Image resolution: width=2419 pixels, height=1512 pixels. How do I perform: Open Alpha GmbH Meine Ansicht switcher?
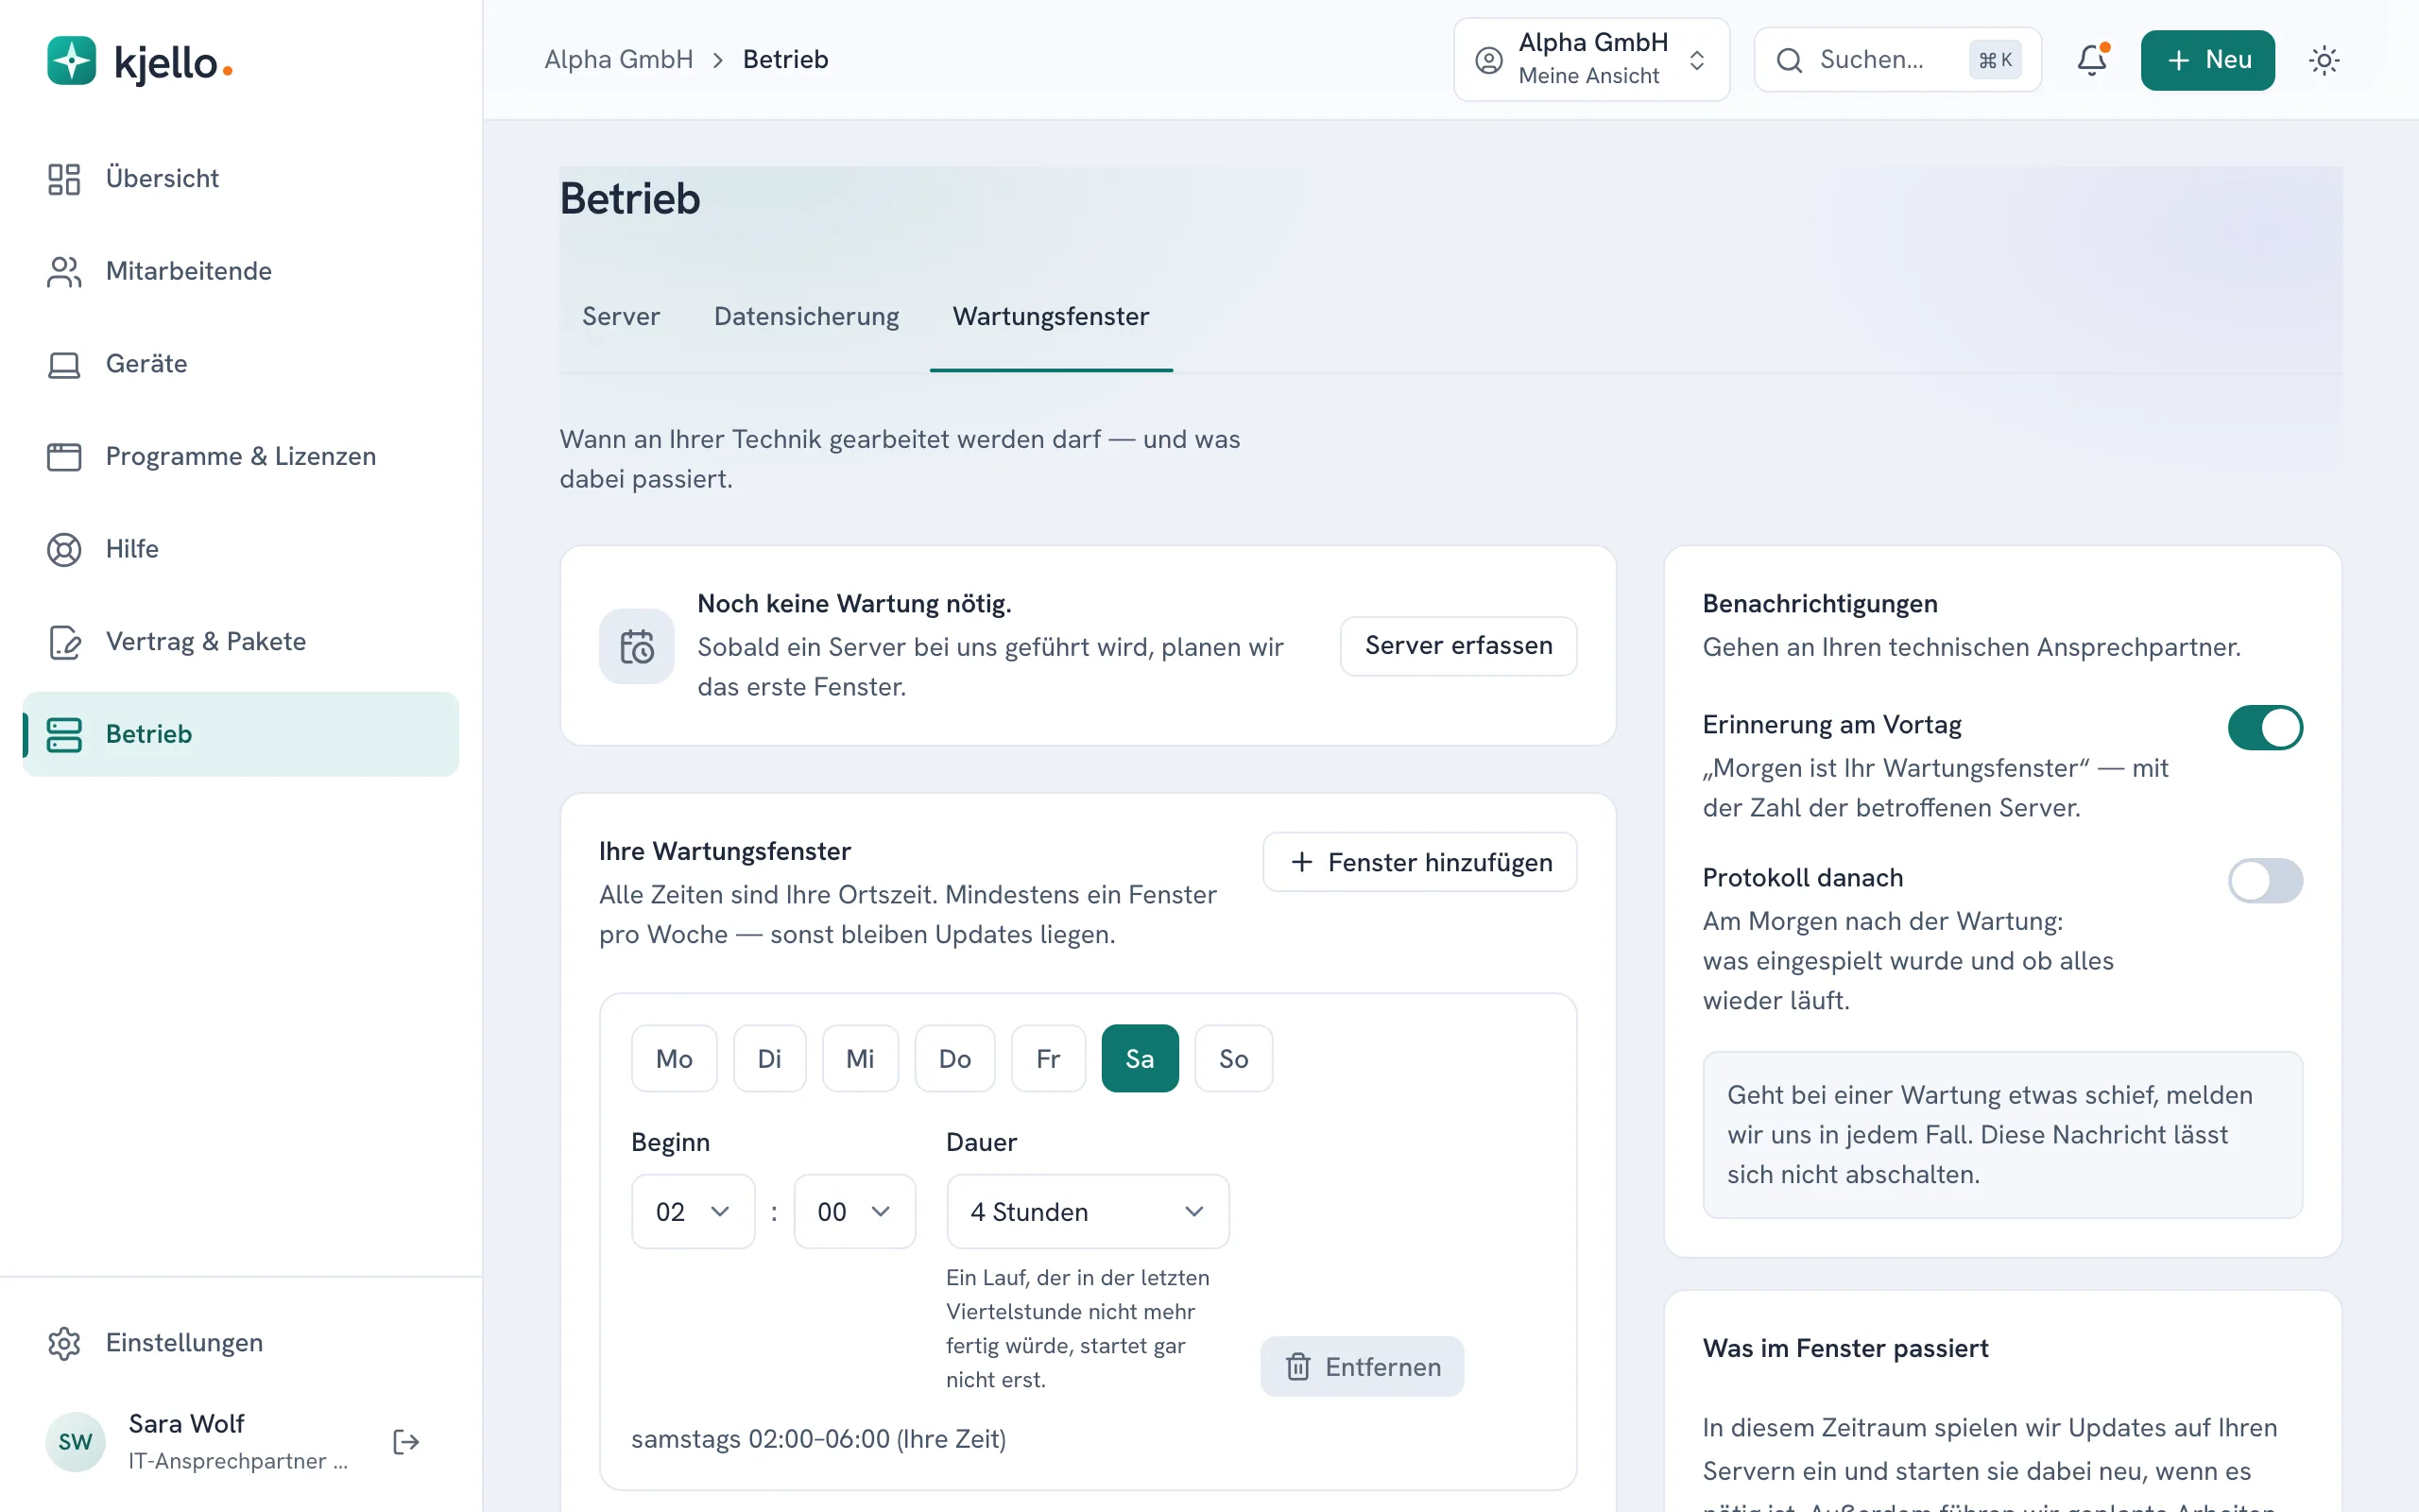tap(1591, 60)
